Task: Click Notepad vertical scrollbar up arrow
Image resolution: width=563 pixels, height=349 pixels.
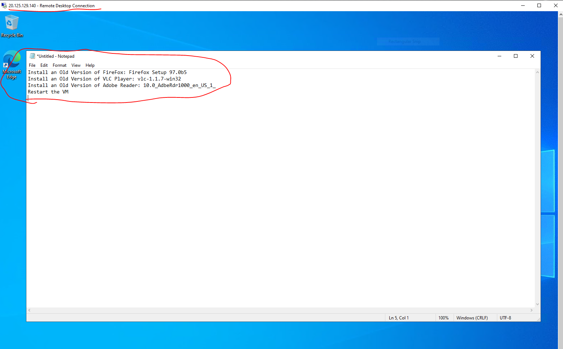Action: pos(537,72)
